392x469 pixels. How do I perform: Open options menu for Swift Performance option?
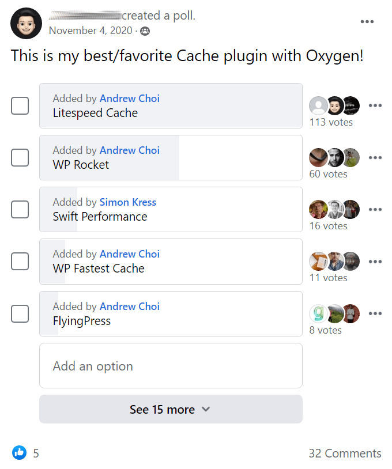[x=375, y=209]
